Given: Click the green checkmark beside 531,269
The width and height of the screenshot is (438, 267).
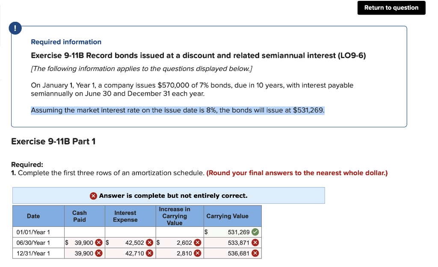Looking at the screenshot, I should [255, 232].
